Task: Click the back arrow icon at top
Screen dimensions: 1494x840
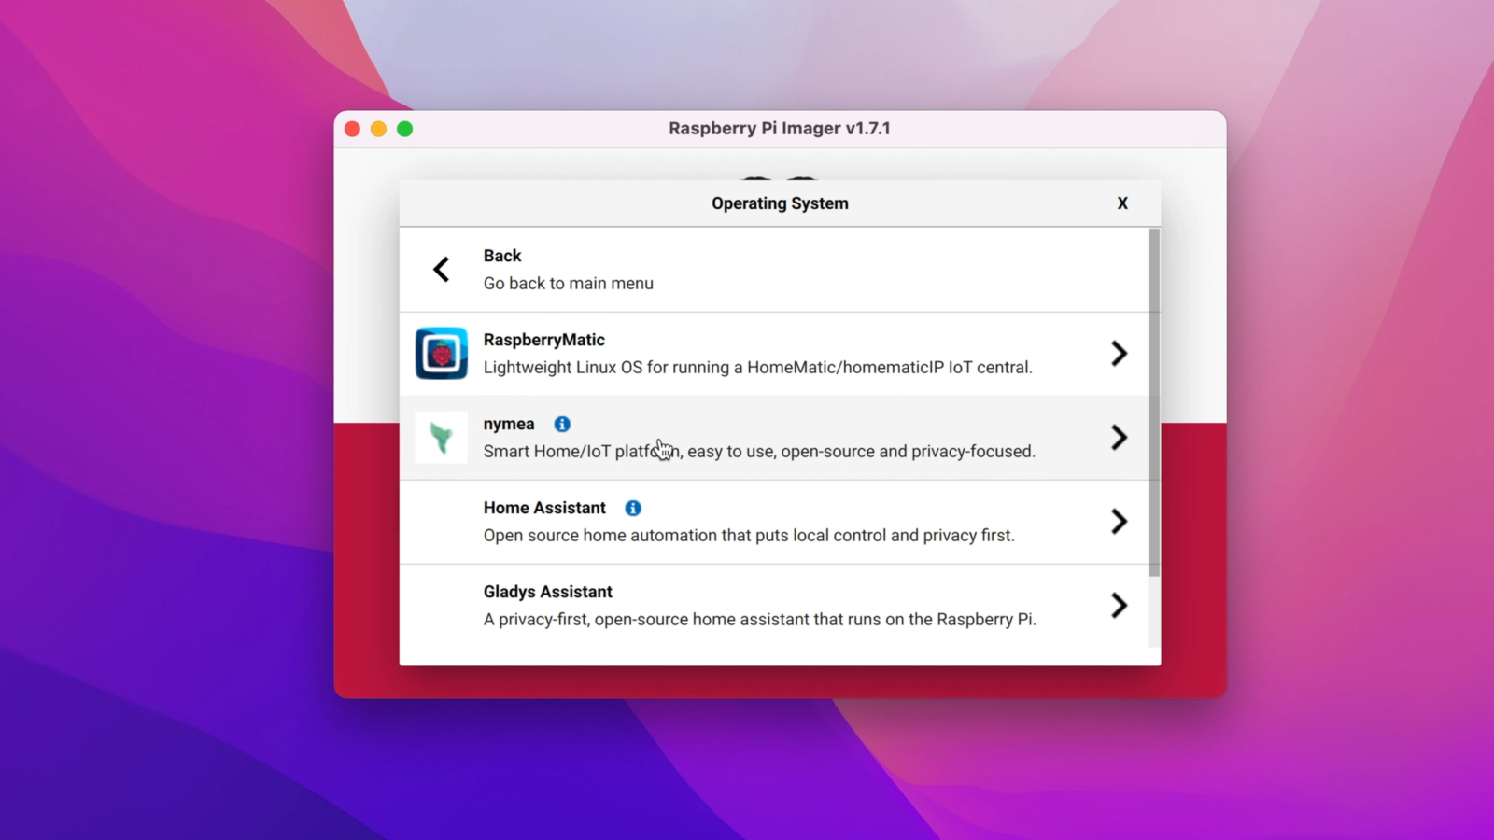Action: tap(441, 269)
